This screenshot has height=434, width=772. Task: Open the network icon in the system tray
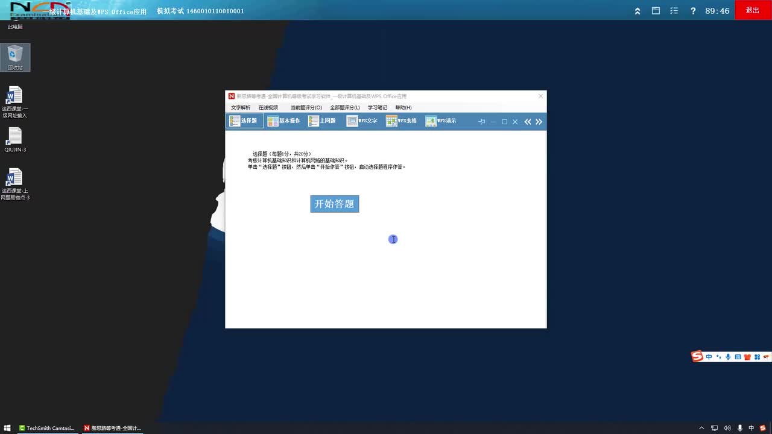715,428
